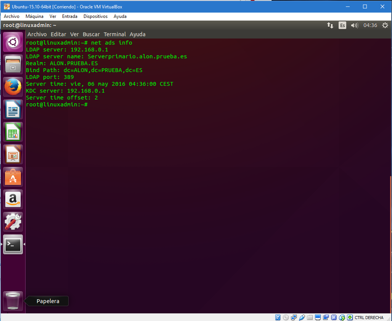Open Firefox from the Ubuntu launcher
Viewport: 392px width, 321px height.
(x=13, y=87)
